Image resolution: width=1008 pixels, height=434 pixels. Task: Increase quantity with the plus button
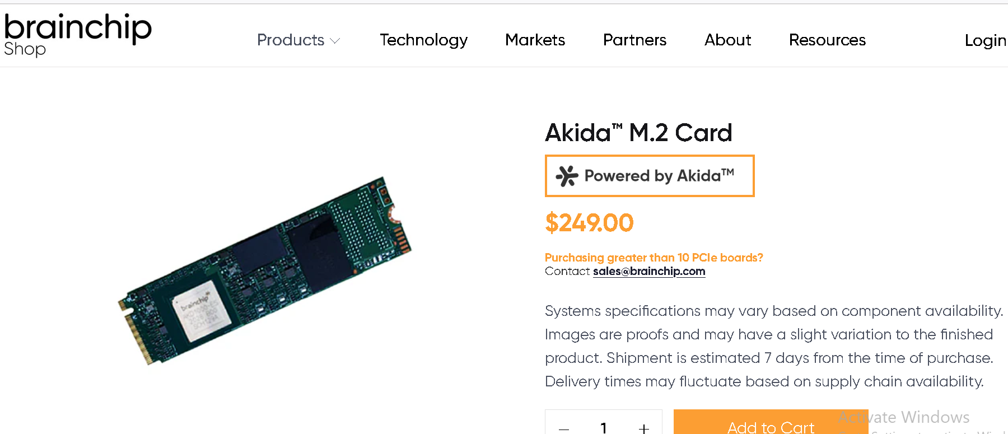(x=644, y=428)
